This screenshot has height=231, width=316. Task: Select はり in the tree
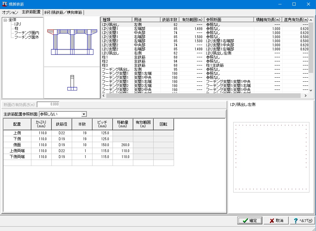18,24
